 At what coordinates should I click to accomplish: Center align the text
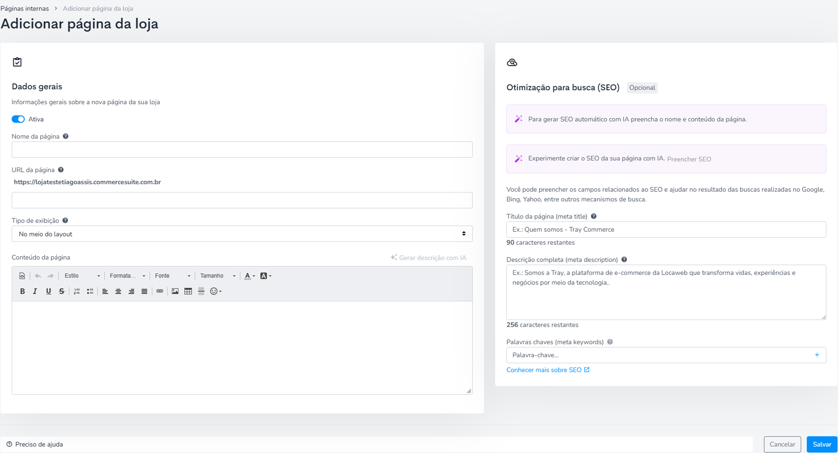pos(118,291)
